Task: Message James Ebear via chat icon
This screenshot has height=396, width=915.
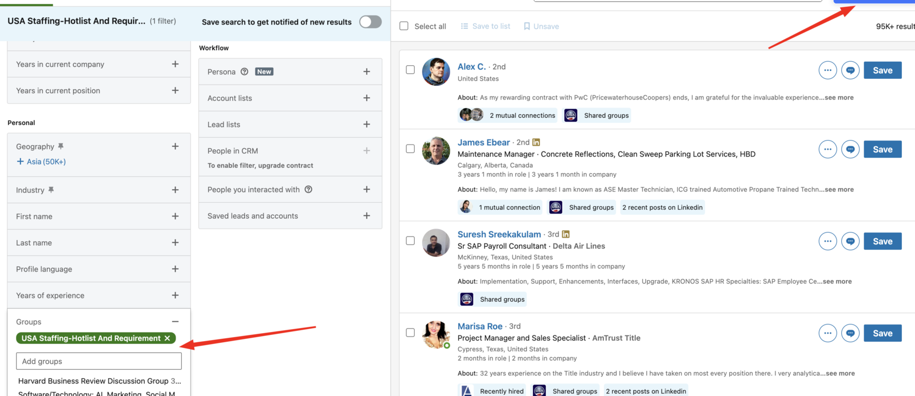Action: tap(850, 149)
